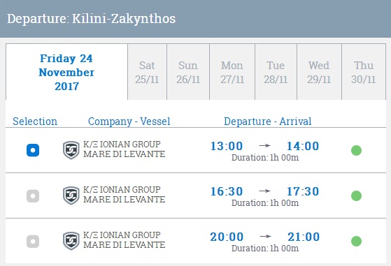The image size is (391, 266).
Task: Select the 20:00 departure radio button
Action: click(33, 241)
